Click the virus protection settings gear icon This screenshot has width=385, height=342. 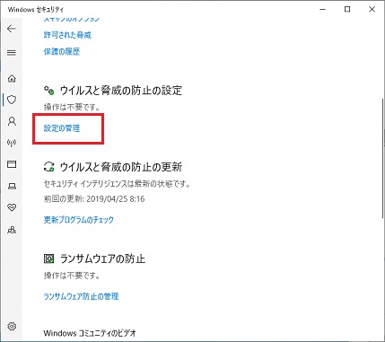[x=49, y=90]
